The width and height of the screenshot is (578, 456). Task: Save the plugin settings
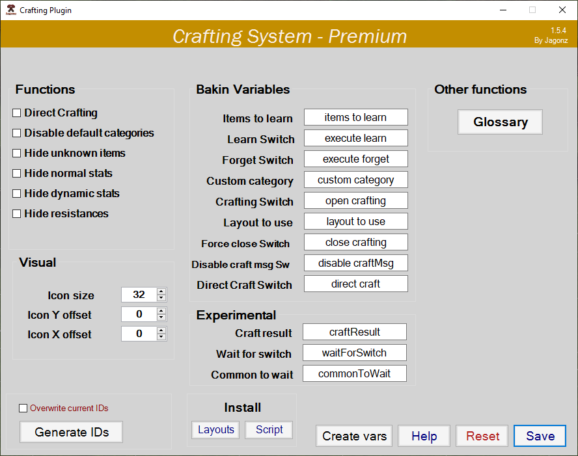[540, 436]
